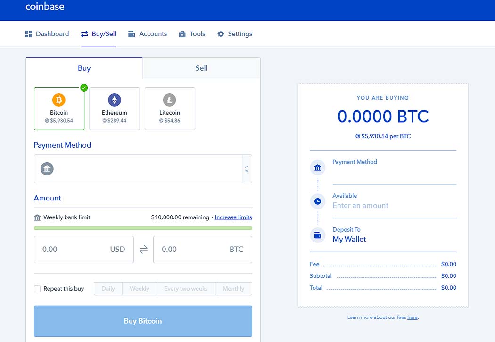This screenshot has width=495, height=342.
Task: Click the 'Enter an amount' placeholder text
Action: 360,206
